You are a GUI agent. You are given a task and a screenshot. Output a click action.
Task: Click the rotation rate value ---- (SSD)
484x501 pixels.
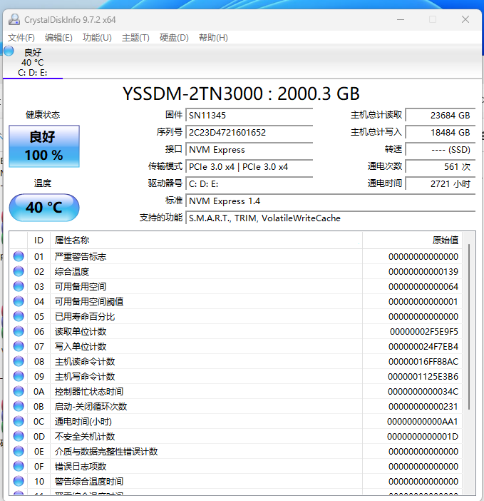click(x=441, y=150)
